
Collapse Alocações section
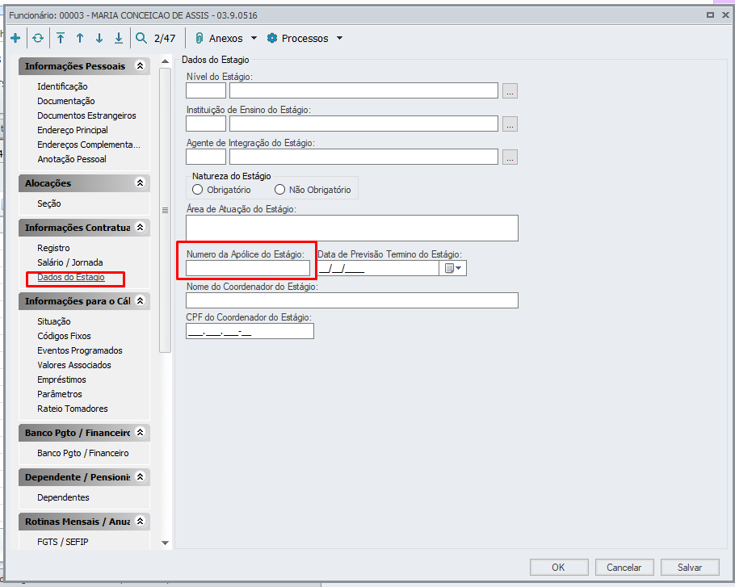coord(141,182)
